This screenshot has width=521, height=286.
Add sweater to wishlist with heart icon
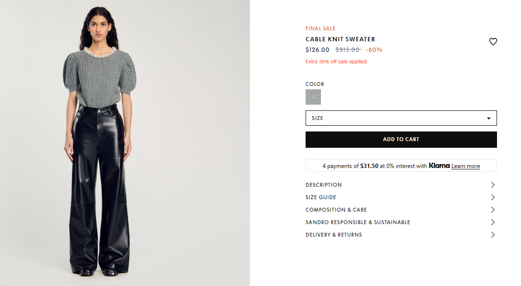(x=493, y=42)
